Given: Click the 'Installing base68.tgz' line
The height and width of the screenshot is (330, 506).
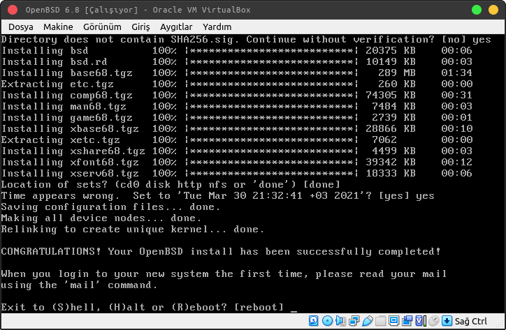Looking at the screenshot, I should (236, 73).
